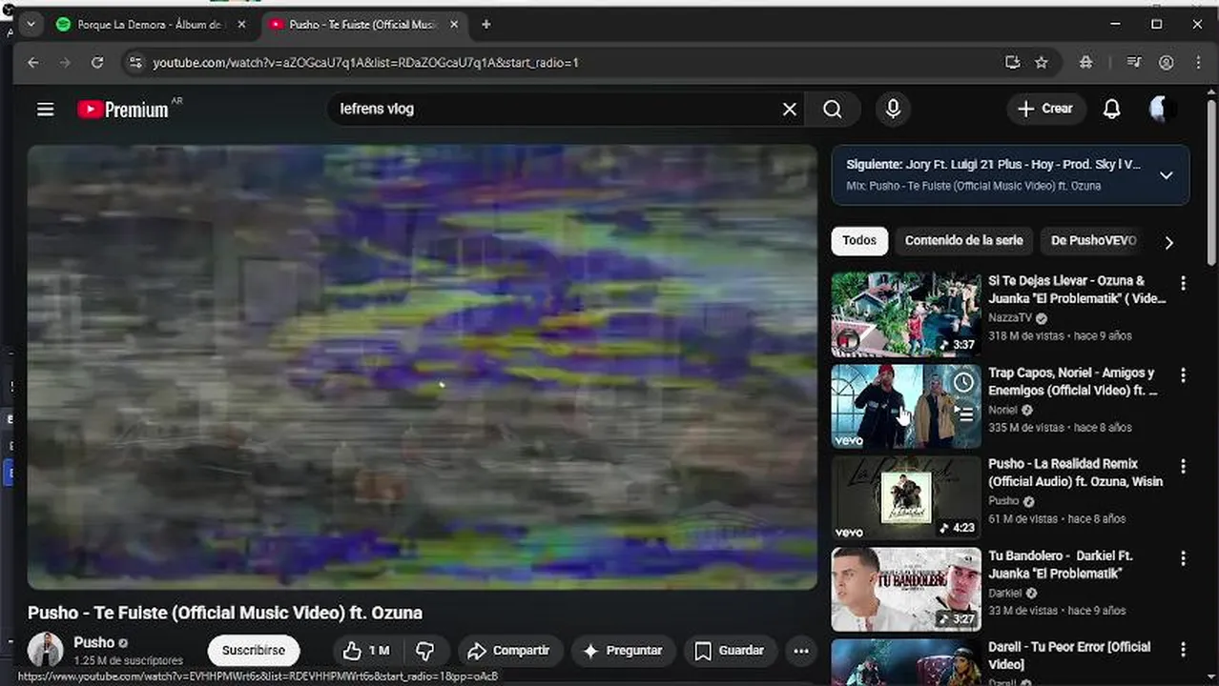Viewport: 1219px width, 686px height.
Task: Click the video player area
Action: tap(423, 367)
